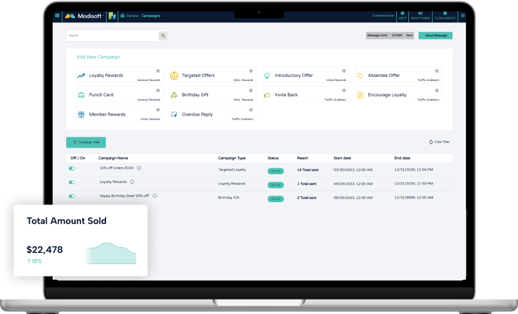Click info dot on Targeted Offers card
This screenshot has height=314, width=518.
(251, 71)
